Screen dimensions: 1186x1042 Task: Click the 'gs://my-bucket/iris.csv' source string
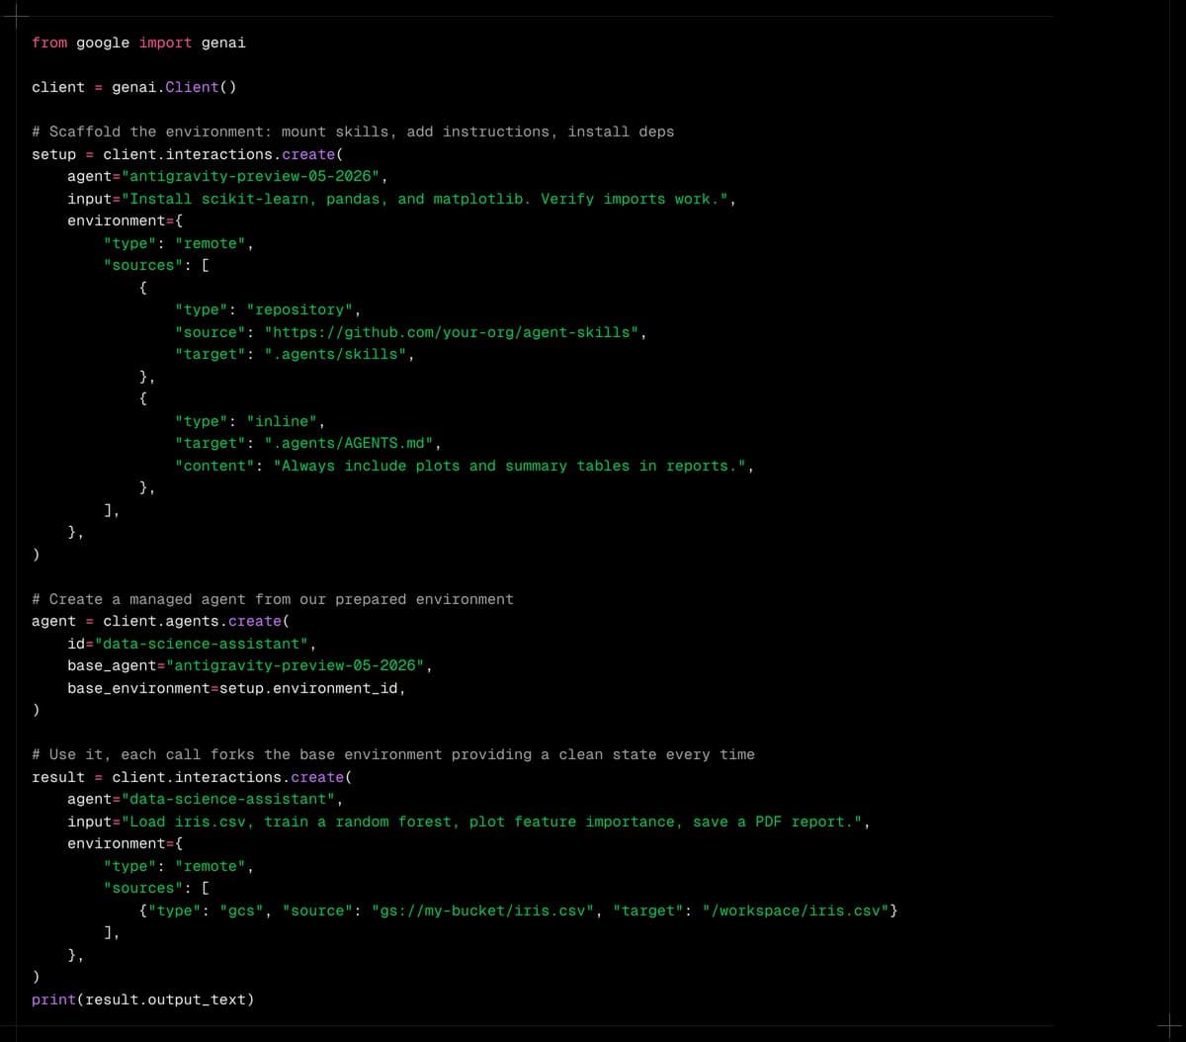483,911
